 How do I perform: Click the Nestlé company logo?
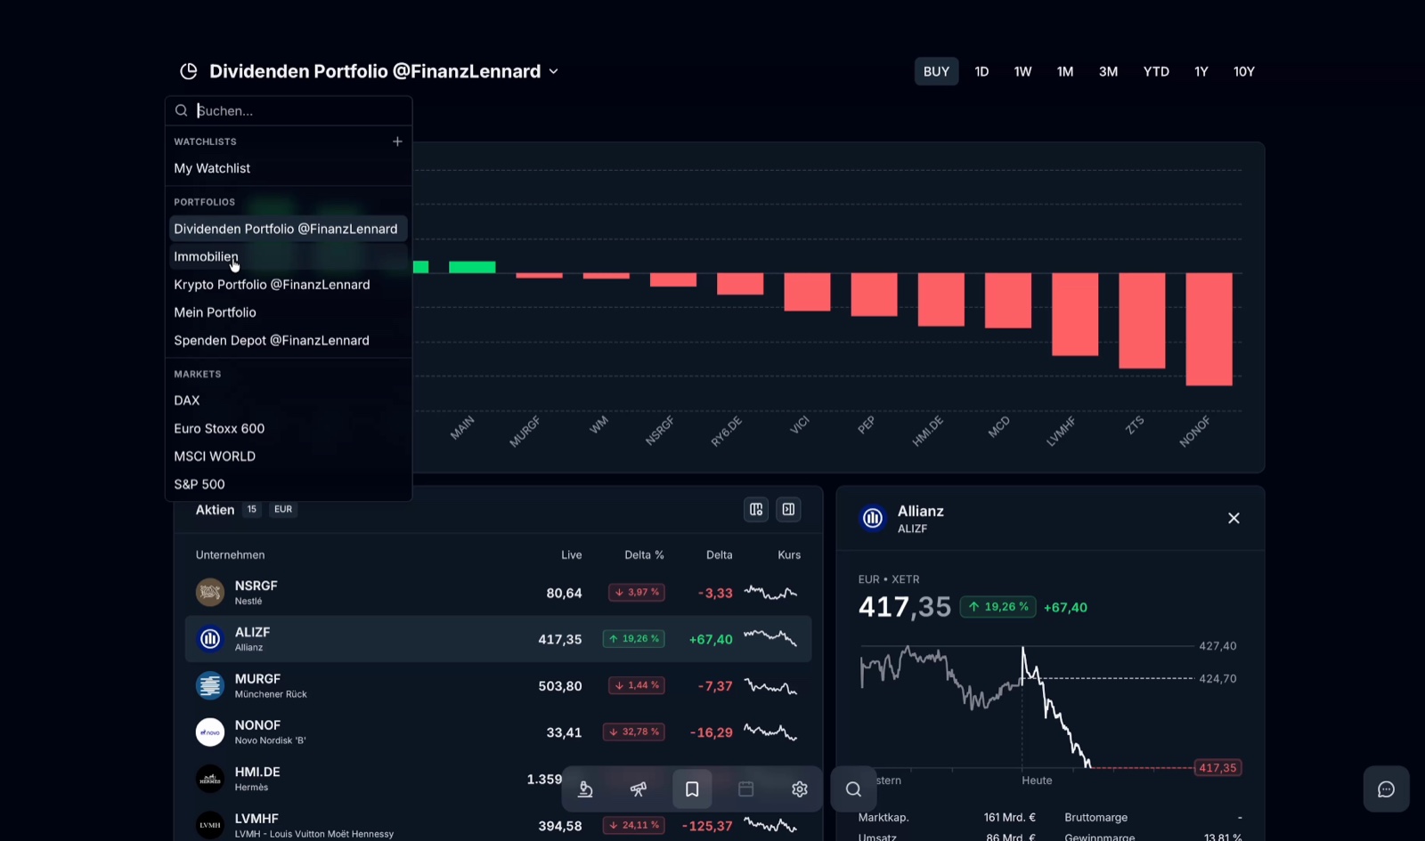click(210, 592)
